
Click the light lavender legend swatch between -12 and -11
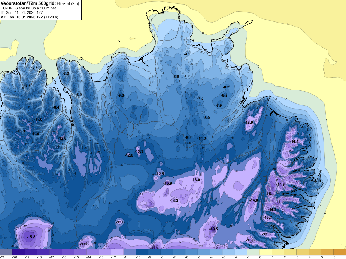(x=117, y=252)
